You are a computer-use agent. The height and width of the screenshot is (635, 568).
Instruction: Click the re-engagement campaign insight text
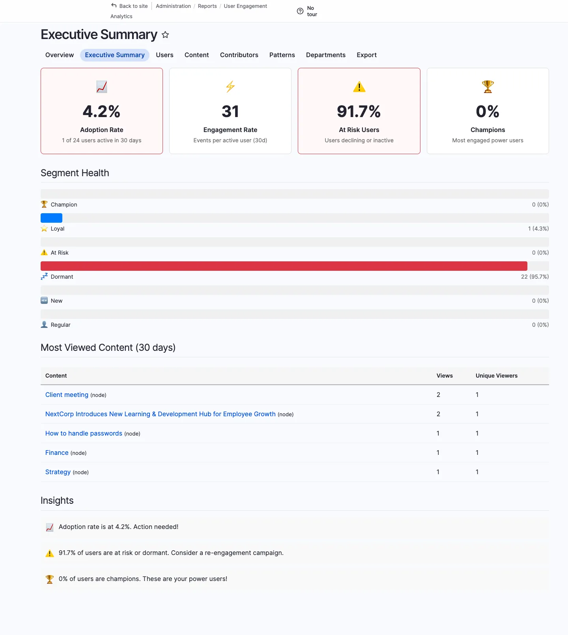point(171,553)
